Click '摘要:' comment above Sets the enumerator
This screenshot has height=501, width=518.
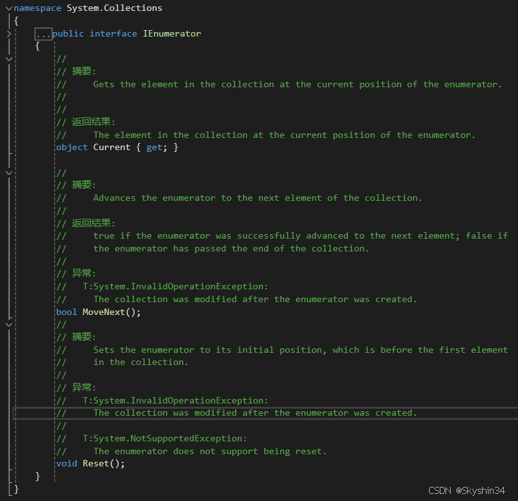[84, 337]
